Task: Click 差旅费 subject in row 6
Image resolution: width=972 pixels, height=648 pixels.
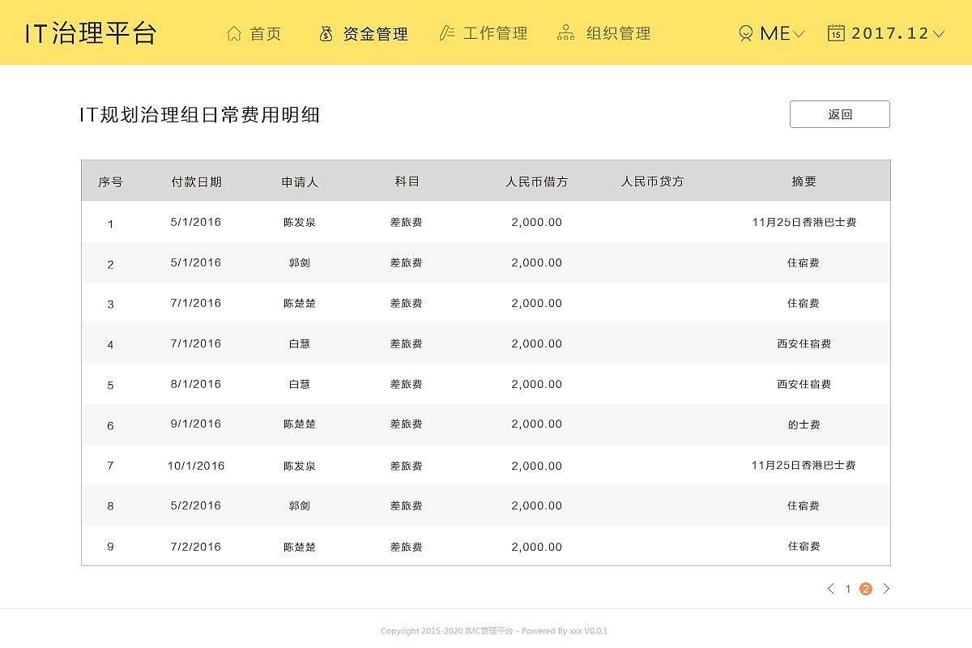Action: pyautogui.click(x=407, y=424)
